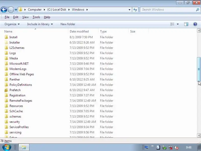Screen dimensions: 201x151
Task: Click the search magnifier icon
Action: (x=197, y=10)
